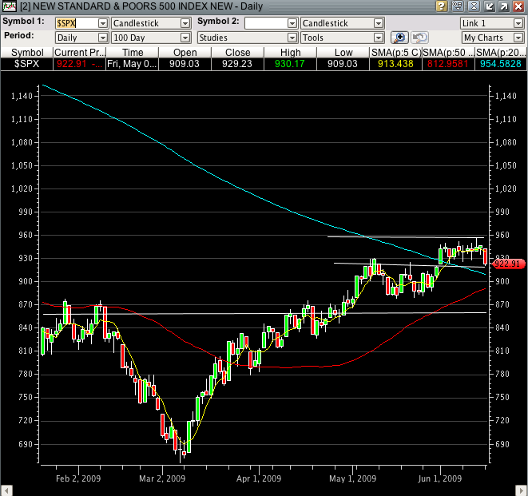Click the yellow help question mark icon
Viewport: 528px width, 496px height.
pos(441,7)
